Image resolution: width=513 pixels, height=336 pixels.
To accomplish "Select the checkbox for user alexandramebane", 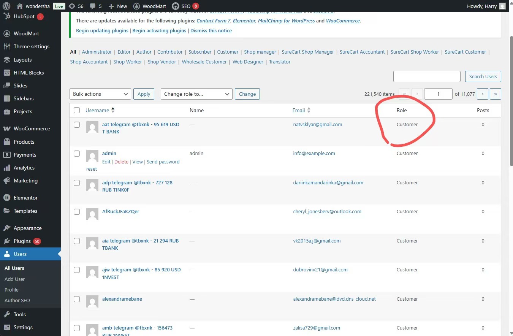I will click(x=77, y=299).
